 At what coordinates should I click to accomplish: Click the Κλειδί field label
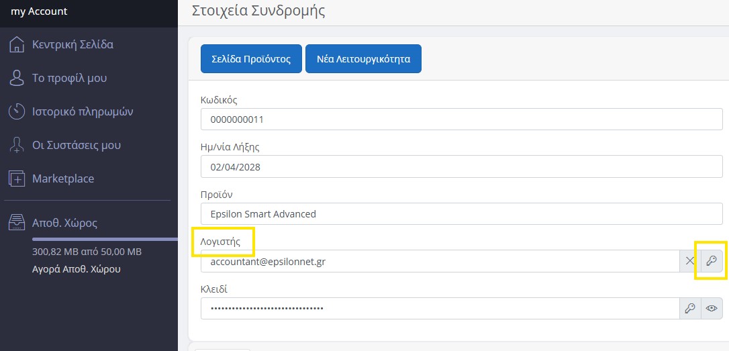click(214, 289)
